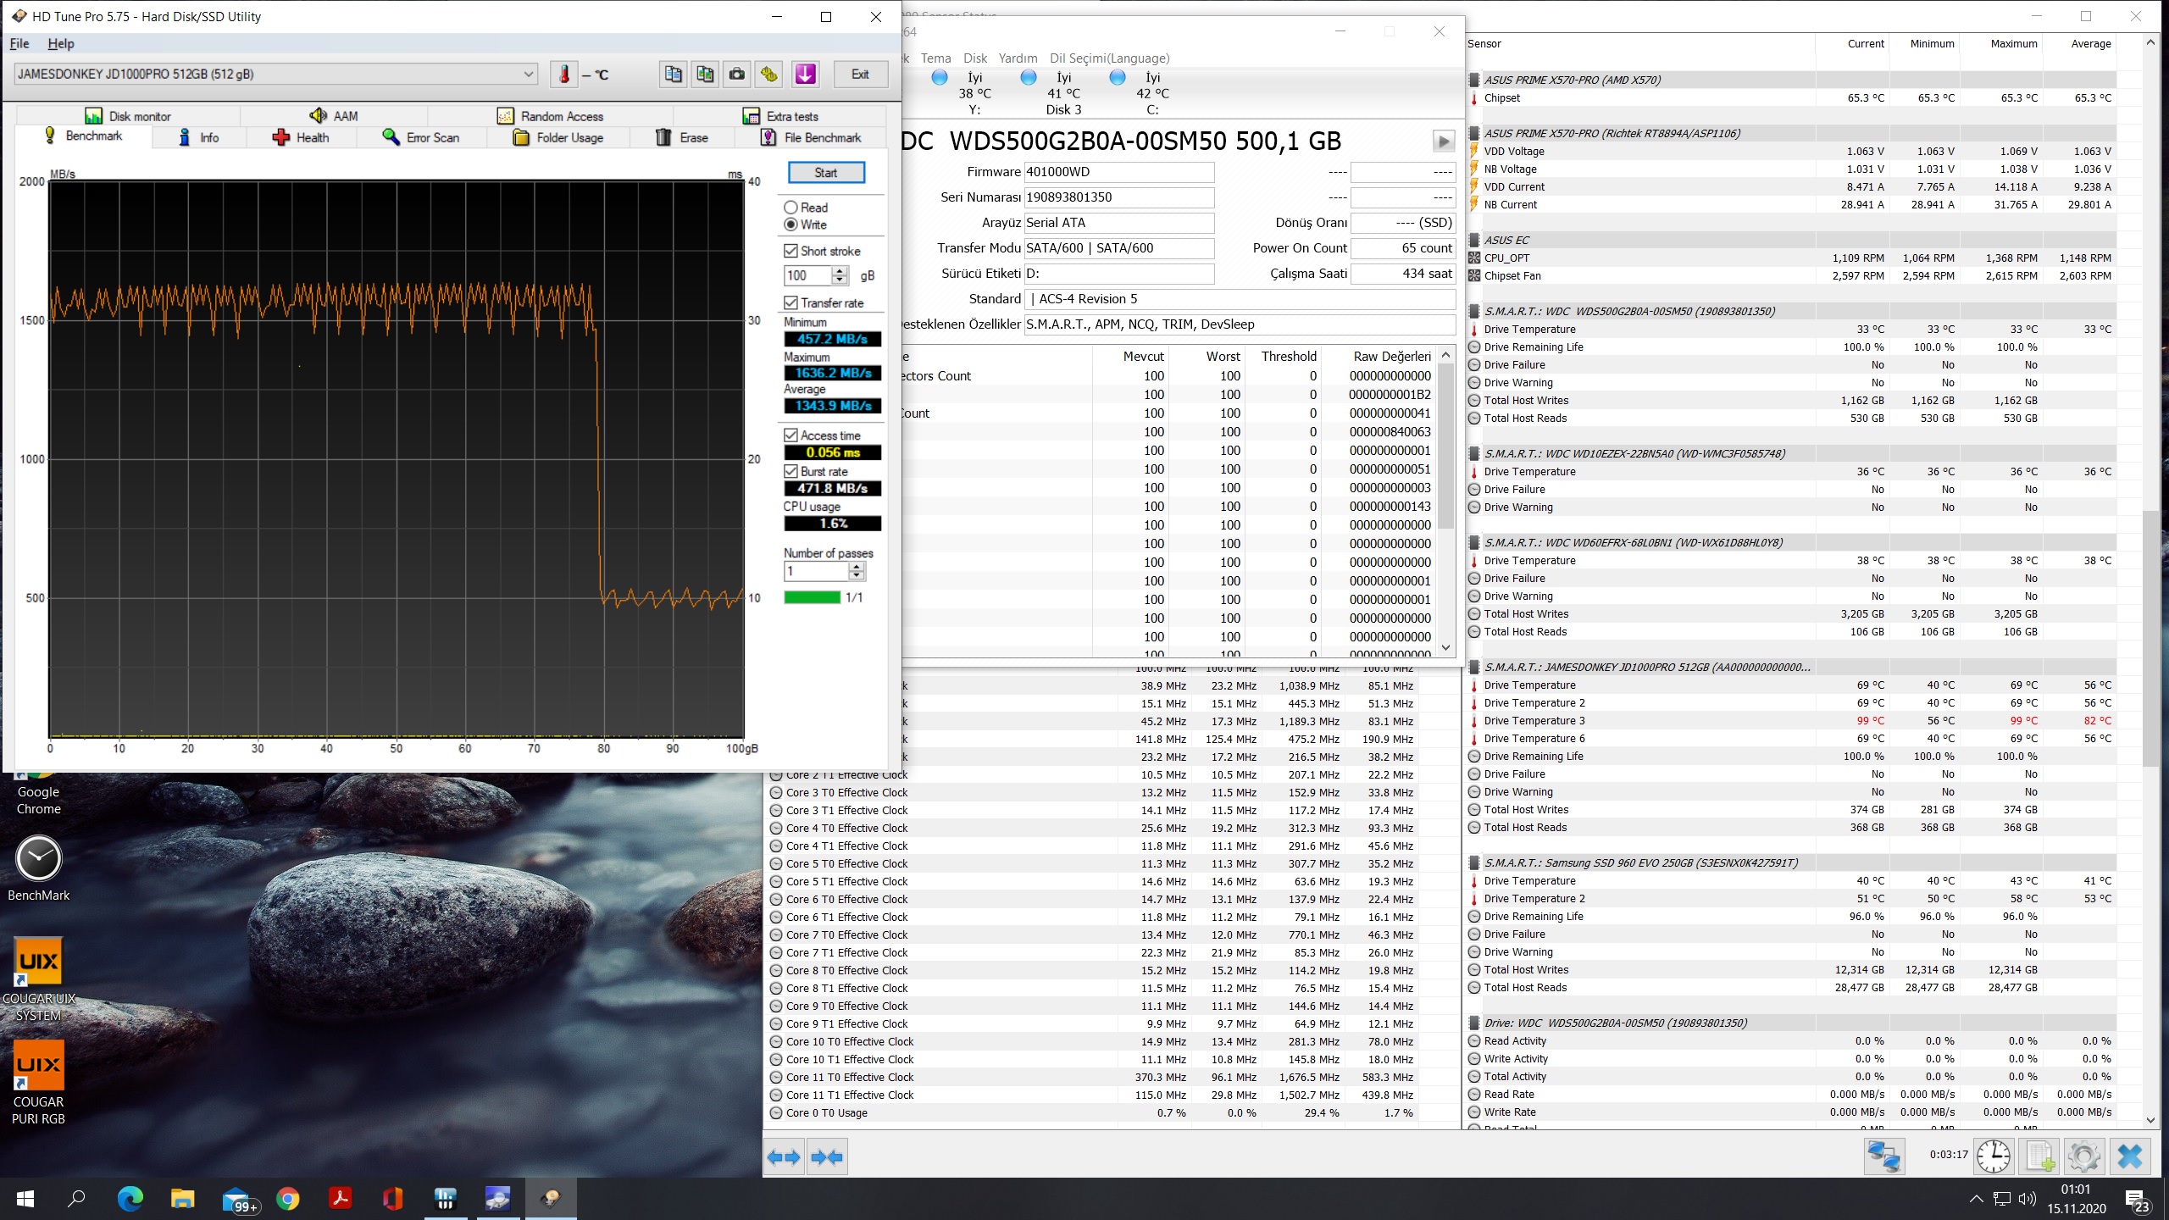This screenshot has width=2169, height=1220.
Task: Open COUGAR PURI RGB desktop shortcut
Action: pos(39,1084)
